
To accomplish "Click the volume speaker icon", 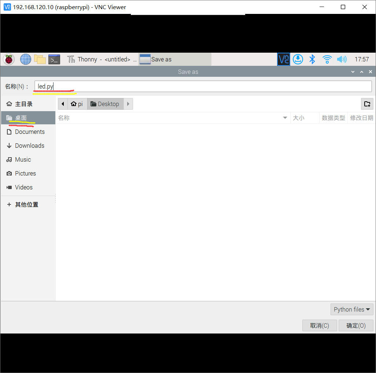I will click(342, 59).
